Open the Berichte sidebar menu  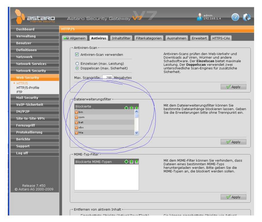(x=35, y=139)
